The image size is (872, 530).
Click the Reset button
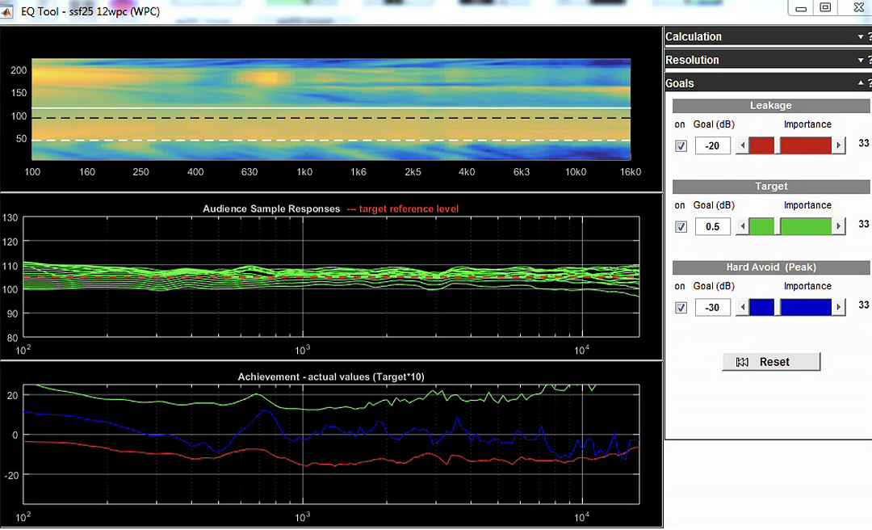click(x=771, y=362)
